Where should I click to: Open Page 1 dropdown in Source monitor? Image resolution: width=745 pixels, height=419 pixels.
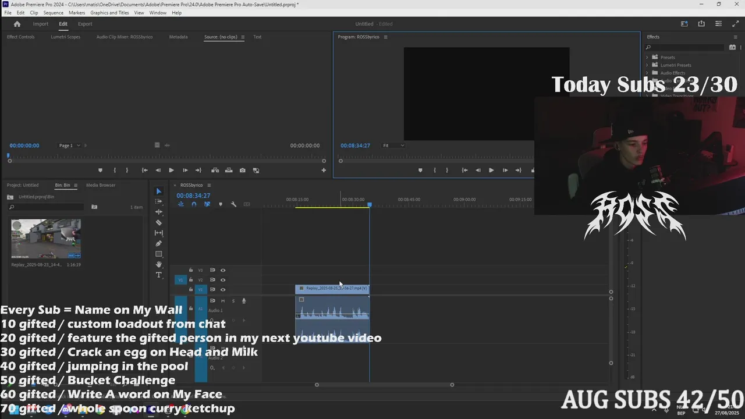coord(70,145)
